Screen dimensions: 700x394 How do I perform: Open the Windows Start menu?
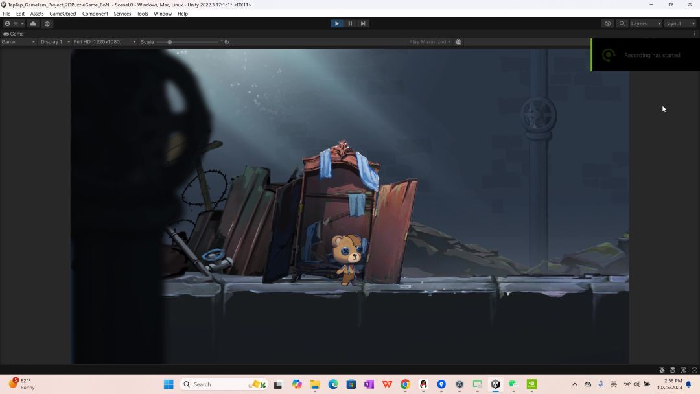pos(169,384)
